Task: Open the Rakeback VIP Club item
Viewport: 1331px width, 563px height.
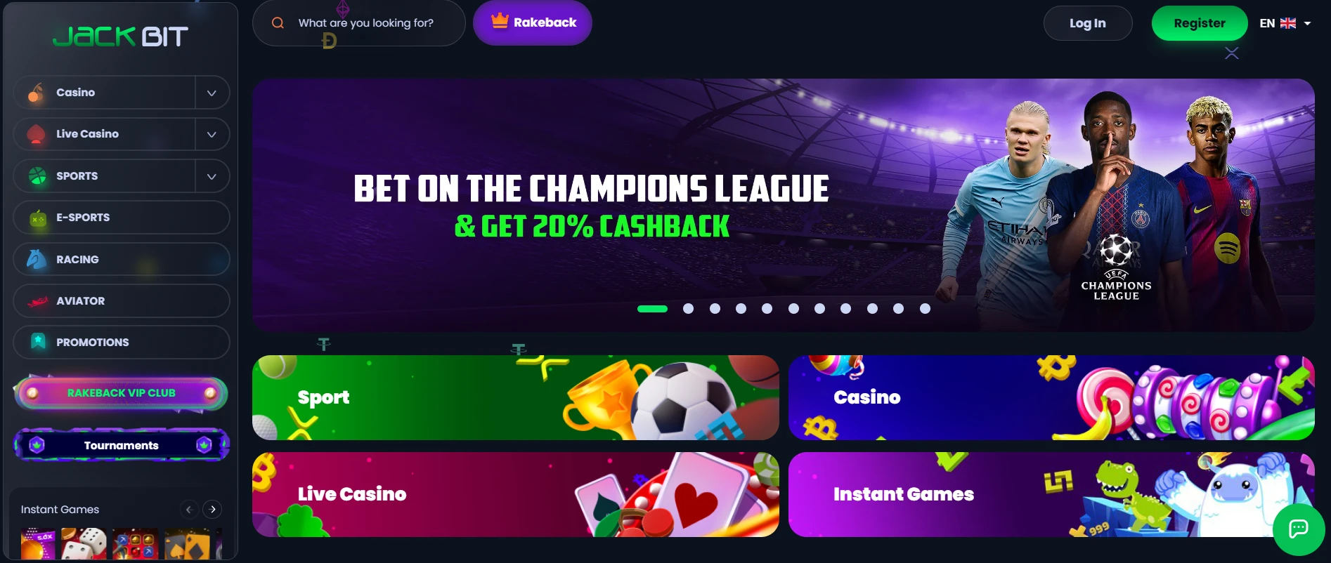Action: pyautogui.click(x=122, y=393)
